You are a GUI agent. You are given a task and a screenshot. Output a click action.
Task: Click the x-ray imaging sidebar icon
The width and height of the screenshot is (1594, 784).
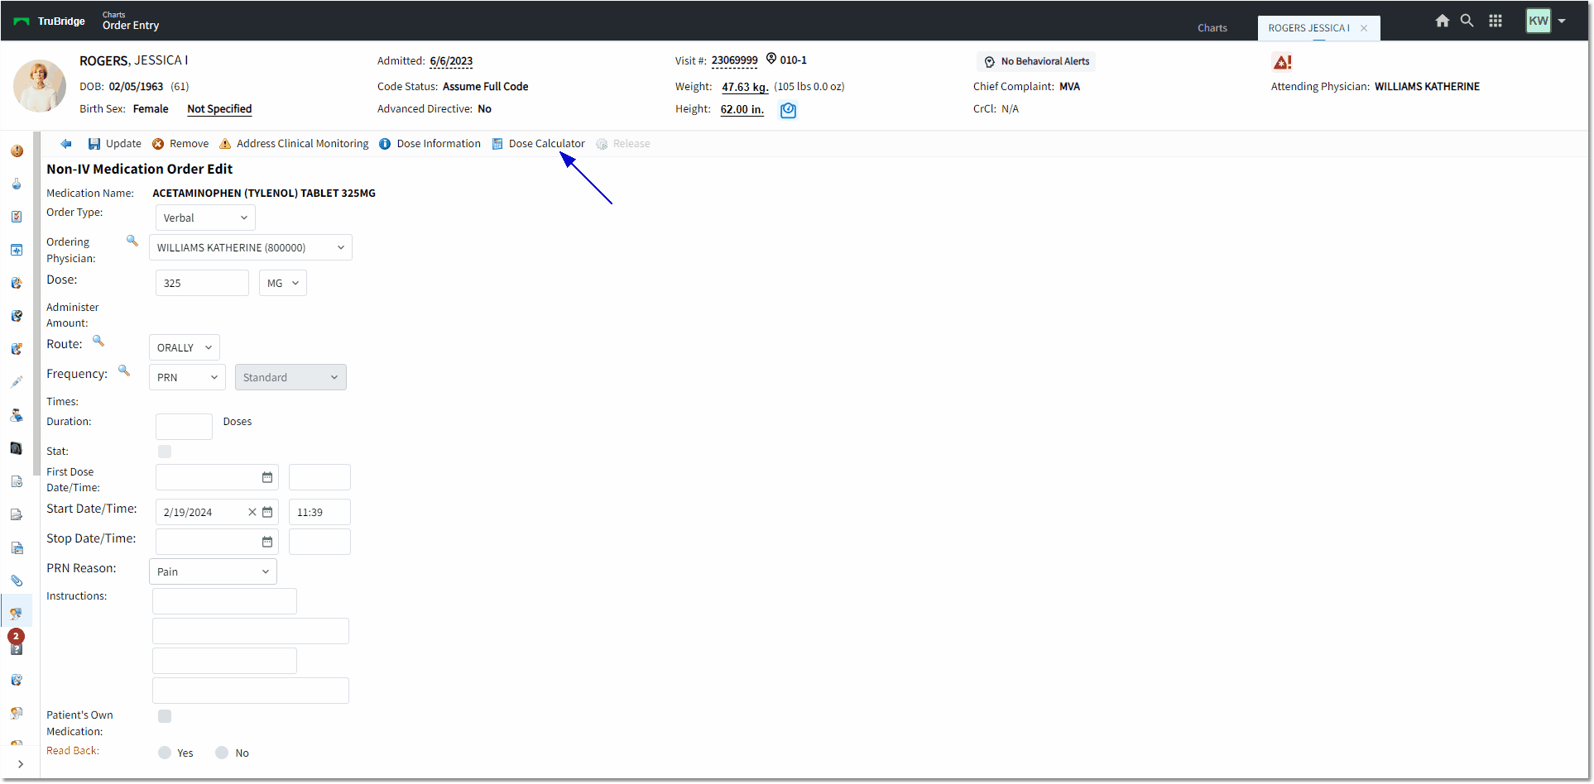[x=17, y=448]
